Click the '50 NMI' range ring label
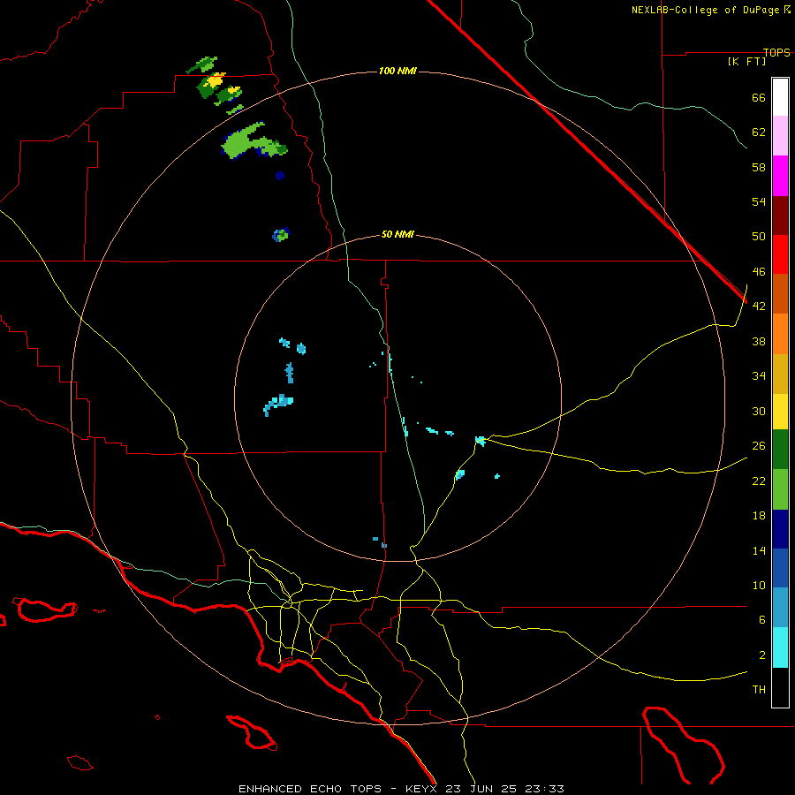The height and width of the screenshot is (795, 795). [x=397, y=234]
